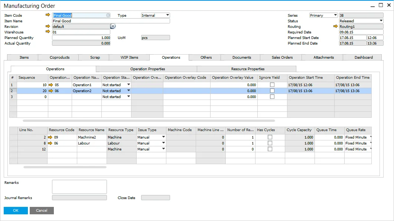Screen dimensions: 394x221
Task: Click the Cancel button
Action: pyautogui.click(x=42, y=211)
